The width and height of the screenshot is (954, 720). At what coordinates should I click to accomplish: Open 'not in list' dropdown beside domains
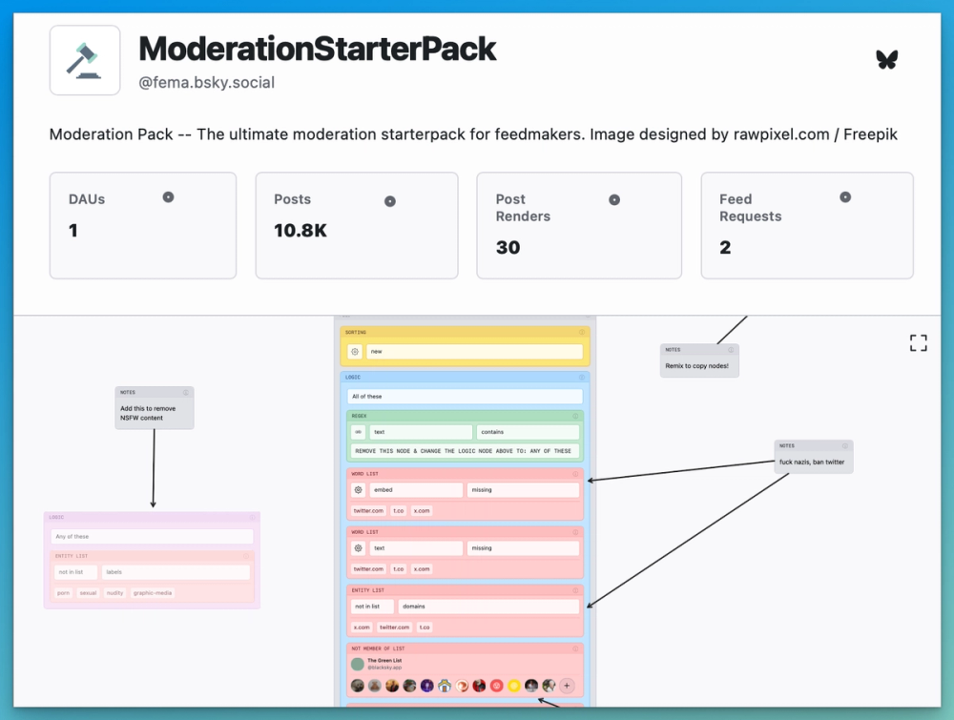click(x=372, y=607)
